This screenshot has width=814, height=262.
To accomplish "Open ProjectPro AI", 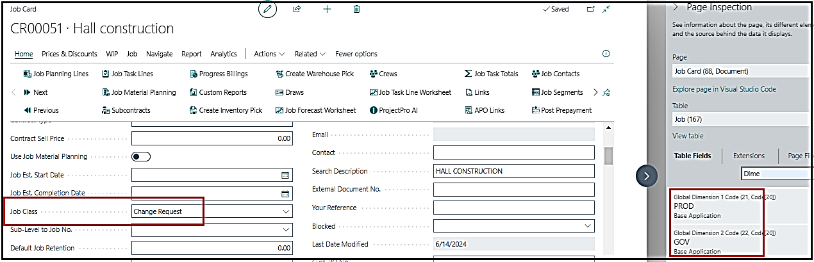I will (x=394, y=110).
